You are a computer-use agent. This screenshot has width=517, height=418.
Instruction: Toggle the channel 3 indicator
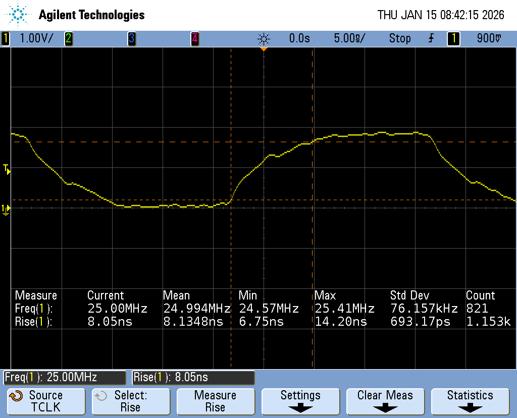pos(132,38)
